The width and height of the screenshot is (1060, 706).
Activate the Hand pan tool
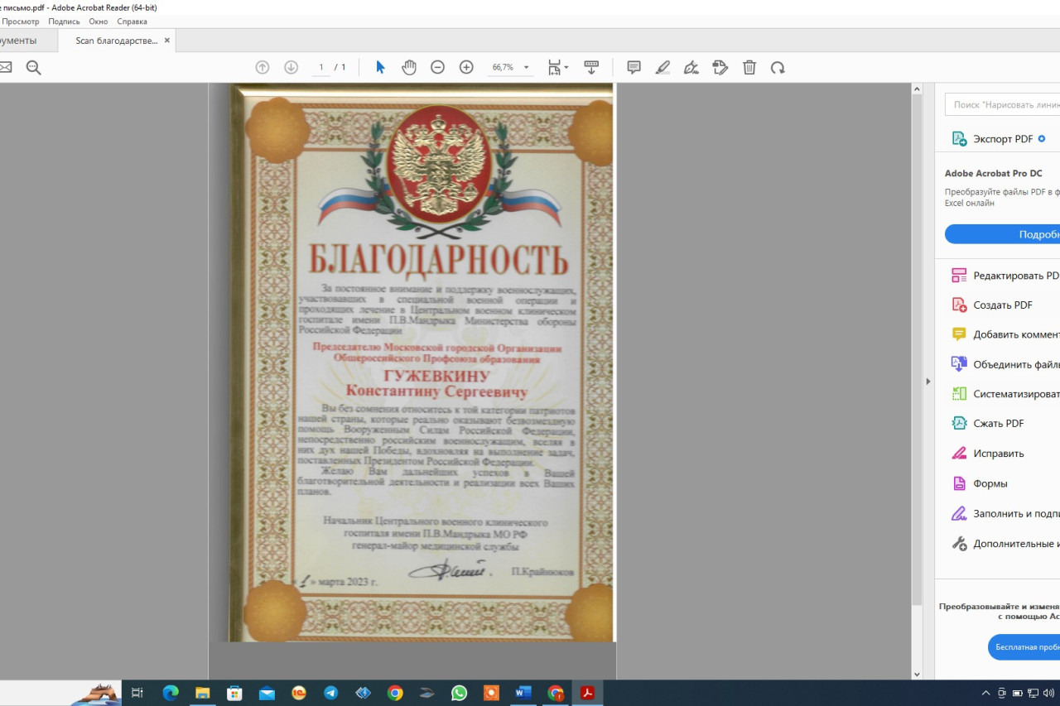pos(409,68)
